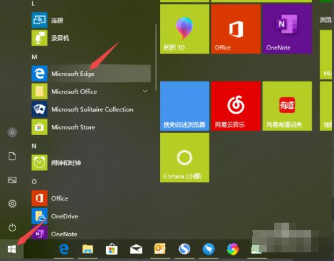Open the orange Office tile

236,29
